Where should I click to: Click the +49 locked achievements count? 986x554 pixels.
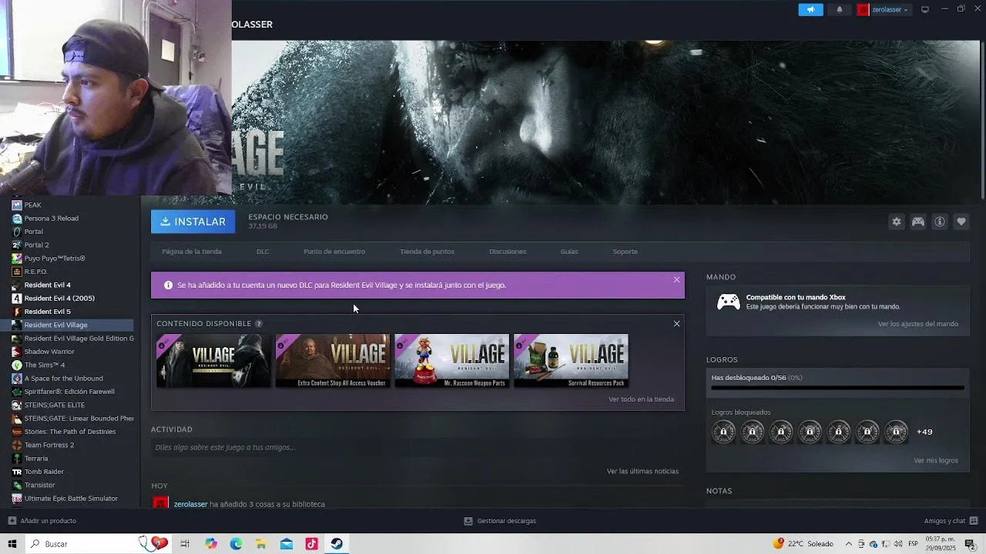coord(924,432)
